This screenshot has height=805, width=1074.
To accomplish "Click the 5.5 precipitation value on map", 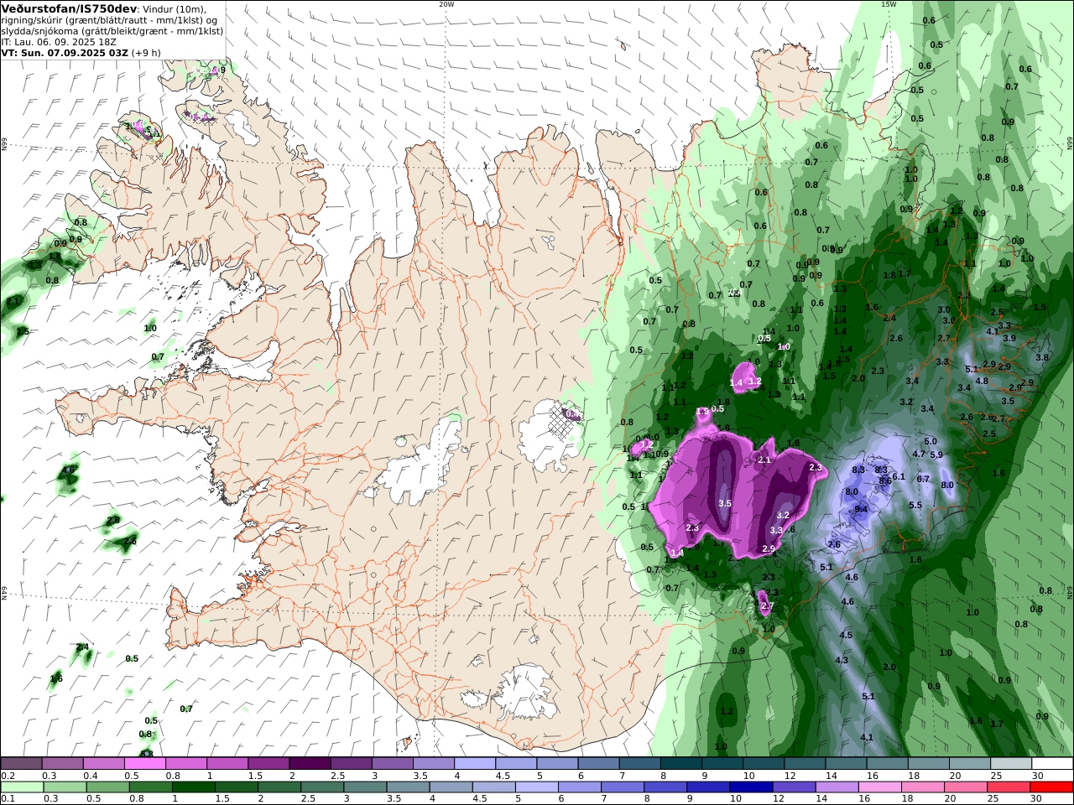I will 915,505.
